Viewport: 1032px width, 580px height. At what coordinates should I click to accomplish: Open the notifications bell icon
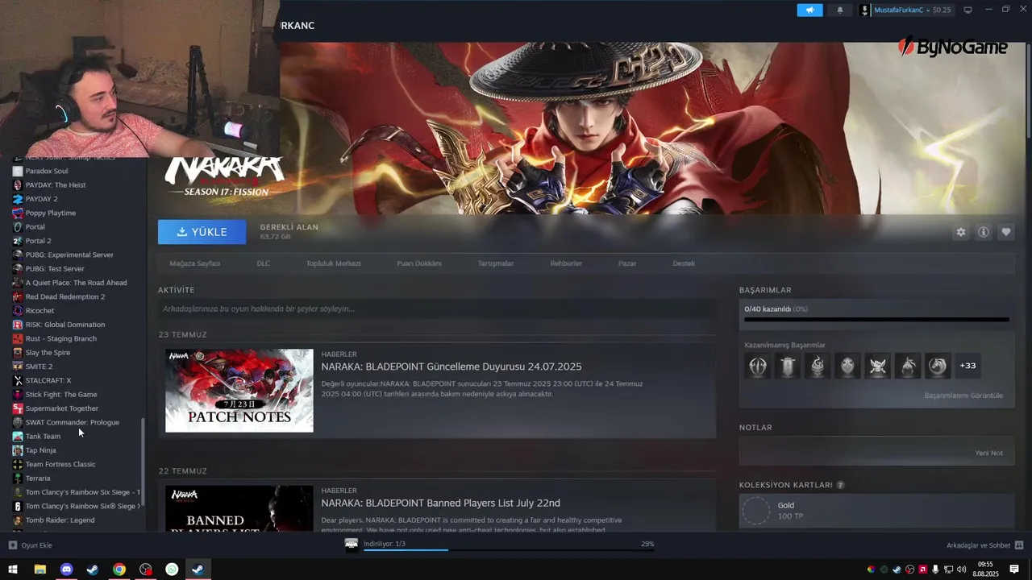840,10
